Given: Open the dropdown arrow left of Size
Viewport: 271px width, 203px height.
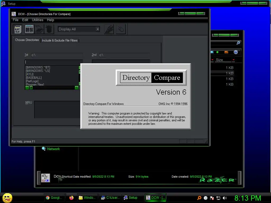Looking at the screenshot, I should click(x=212, y=60).
